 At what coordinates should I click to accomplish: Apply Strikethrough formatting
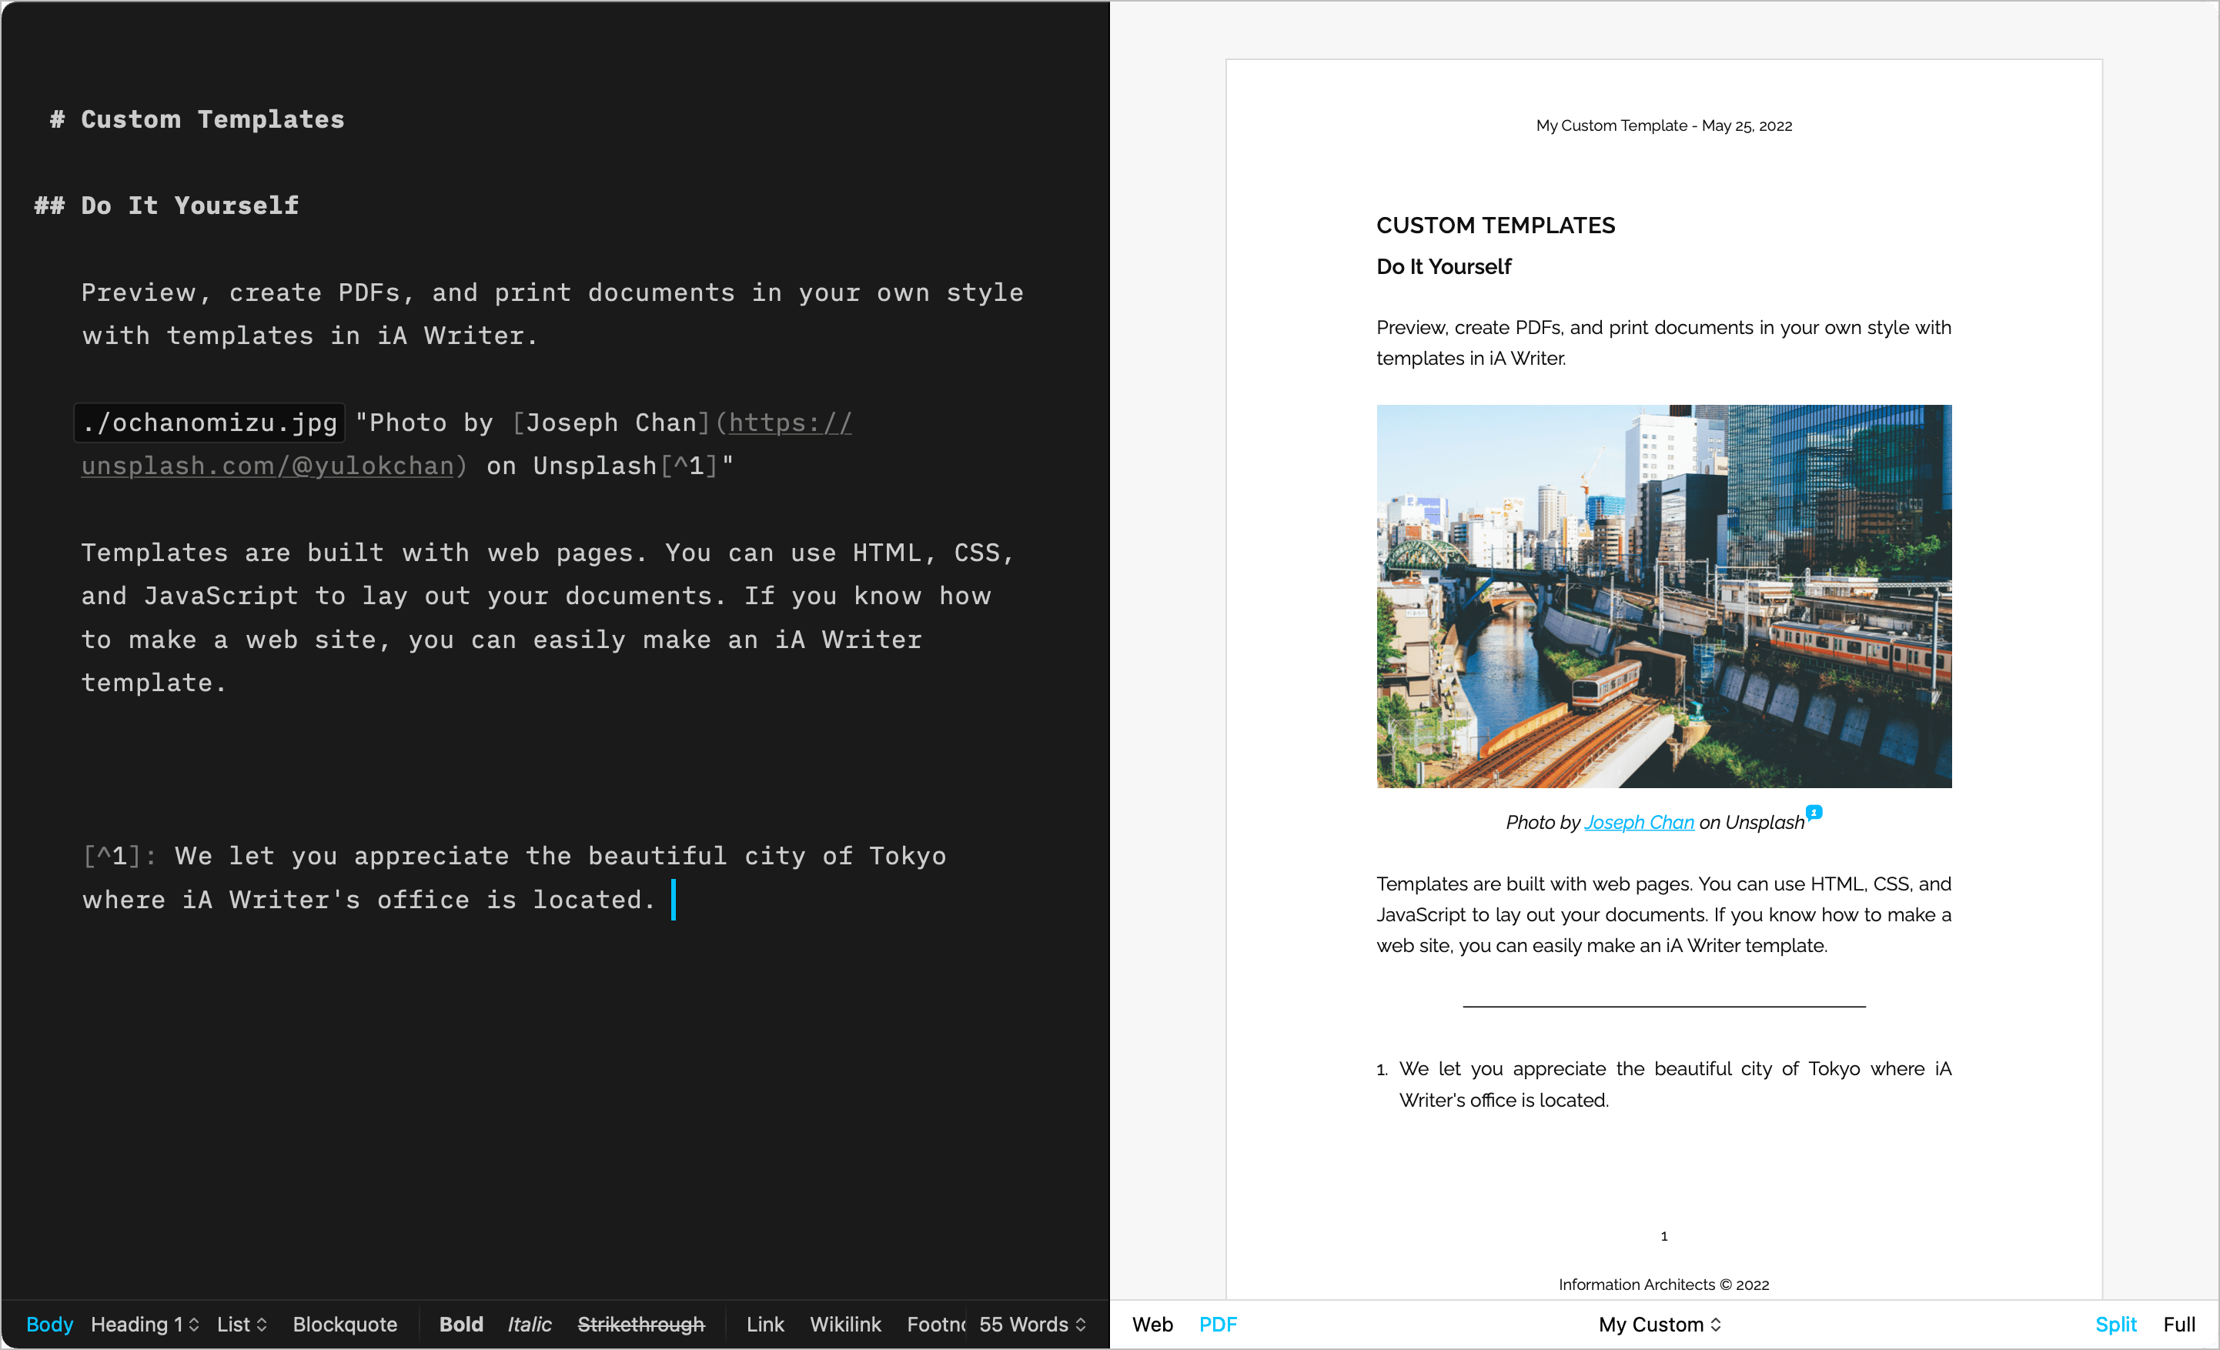640,1324
